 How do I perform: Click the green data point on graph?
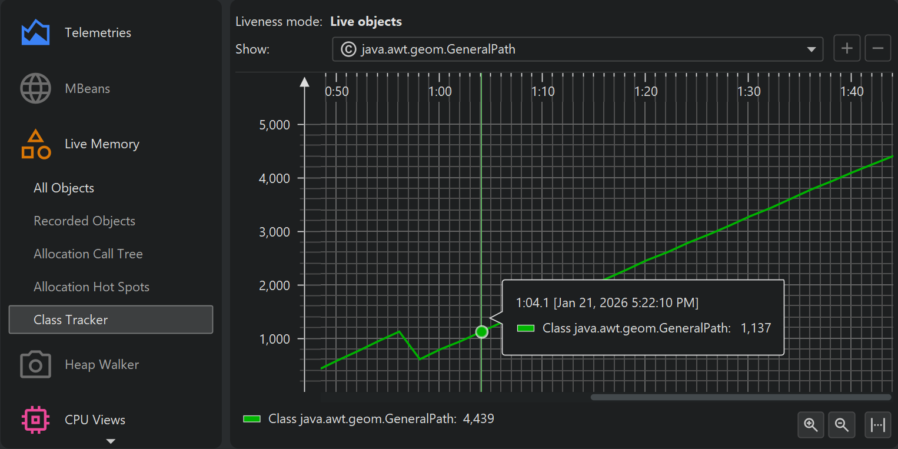[481, 332]
